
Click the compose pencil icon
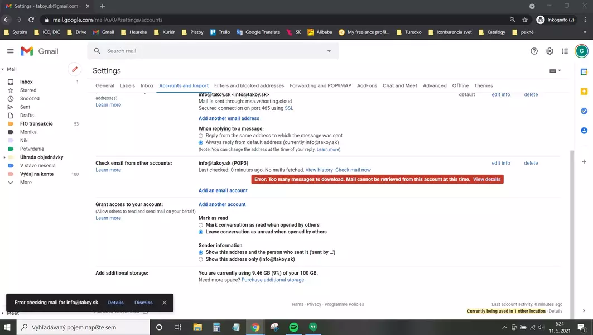pos(74,69)
